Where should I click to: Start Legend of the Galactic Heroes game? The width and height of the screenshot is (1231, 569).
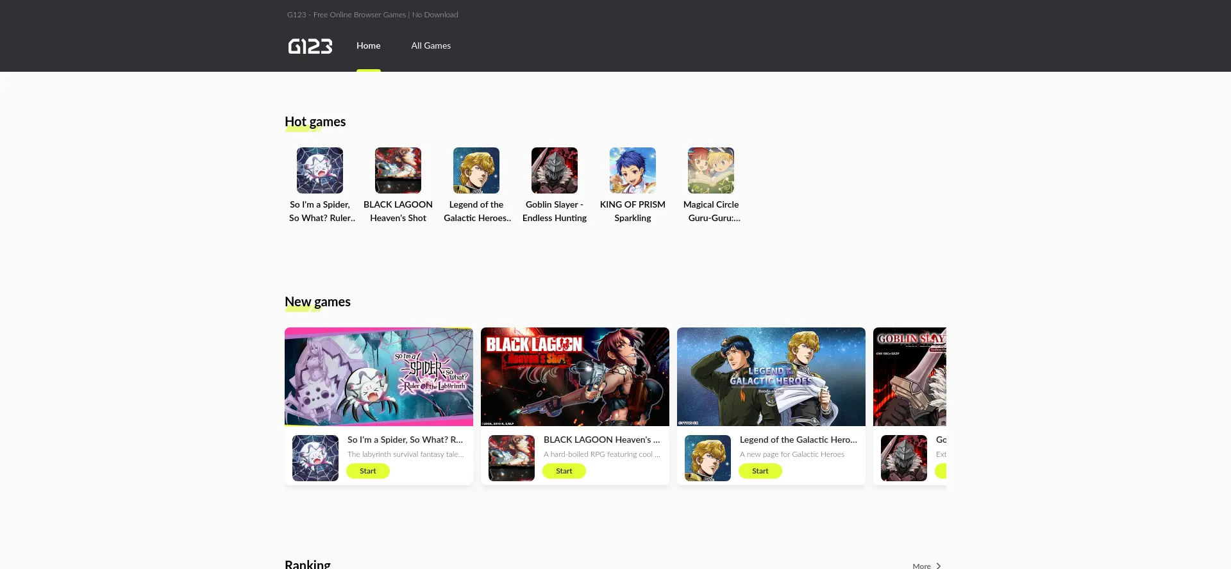click(x=760, y=471)
